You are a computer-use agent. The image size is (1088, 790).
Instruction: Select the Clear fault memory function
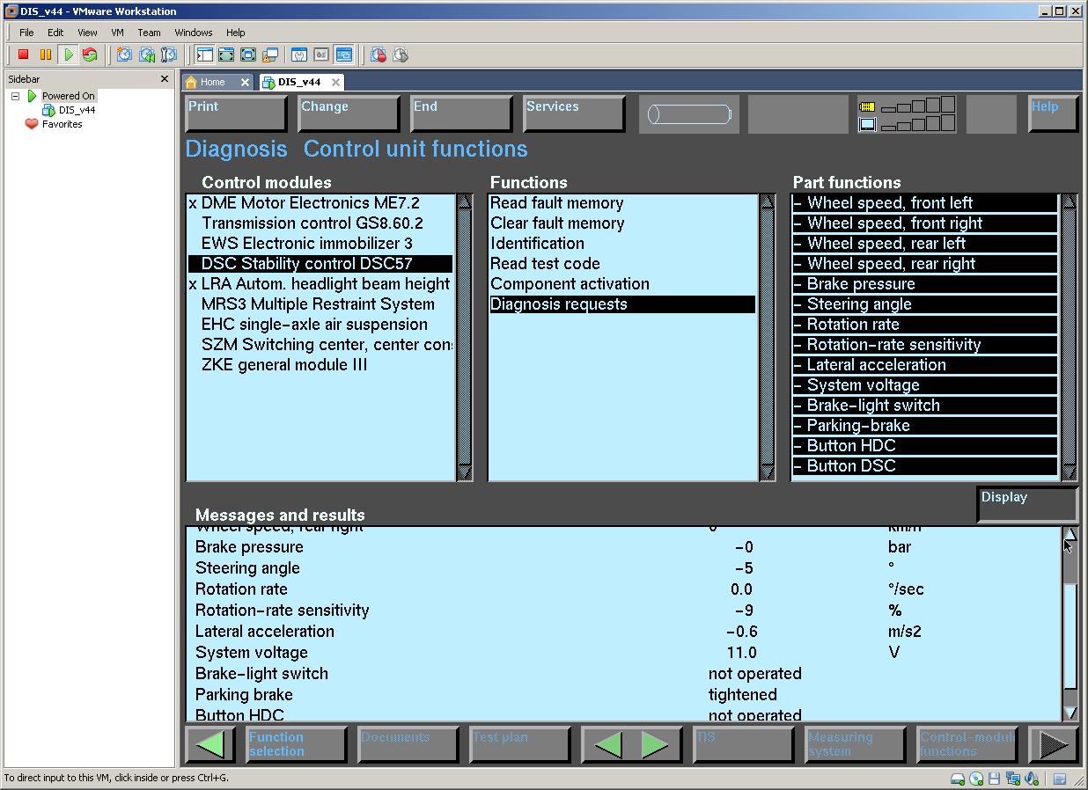[x=622, y=223]
